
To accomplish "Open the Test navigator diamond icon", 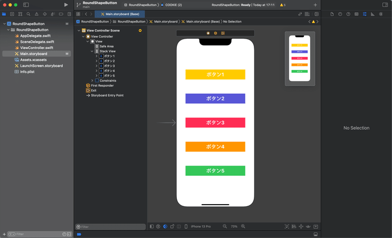I will coord(45,14).
